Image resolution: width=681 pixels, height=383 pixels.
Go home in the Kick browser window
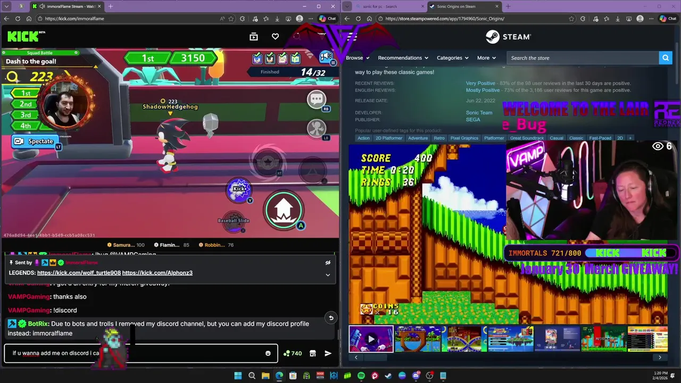click(x=29, y=19)
